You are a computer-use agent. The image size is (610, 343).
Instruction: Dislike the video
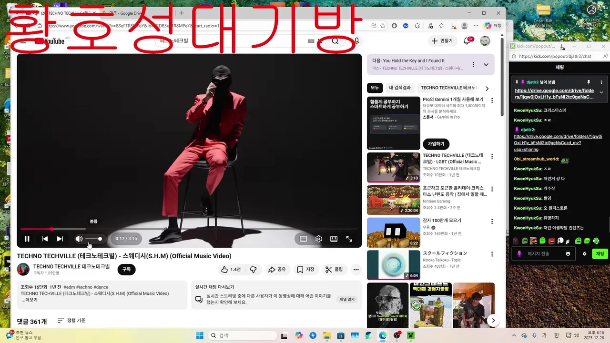pyautogui.click(x=254, y=269)
